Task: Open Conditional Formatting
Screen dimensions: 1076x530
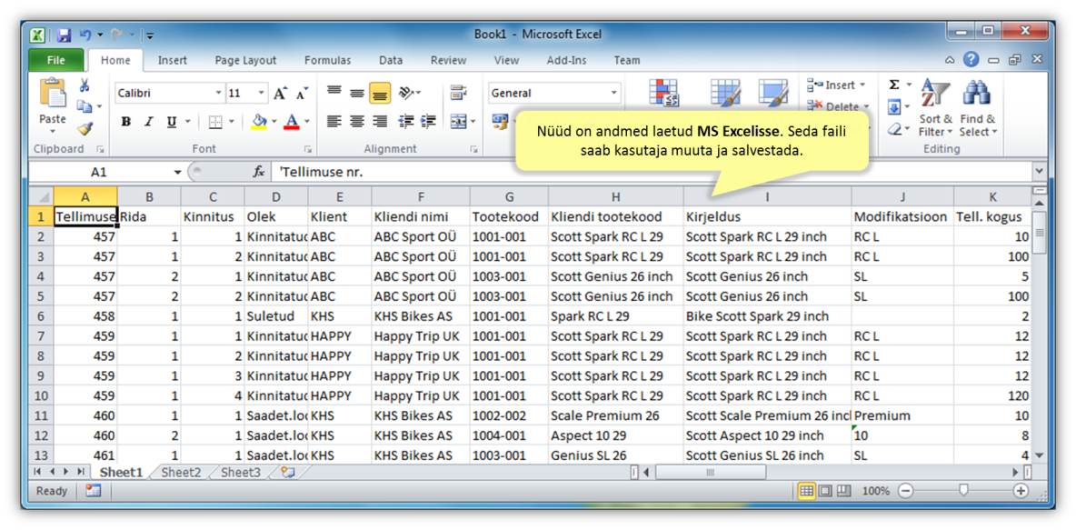Action: (x=663, y=93)
